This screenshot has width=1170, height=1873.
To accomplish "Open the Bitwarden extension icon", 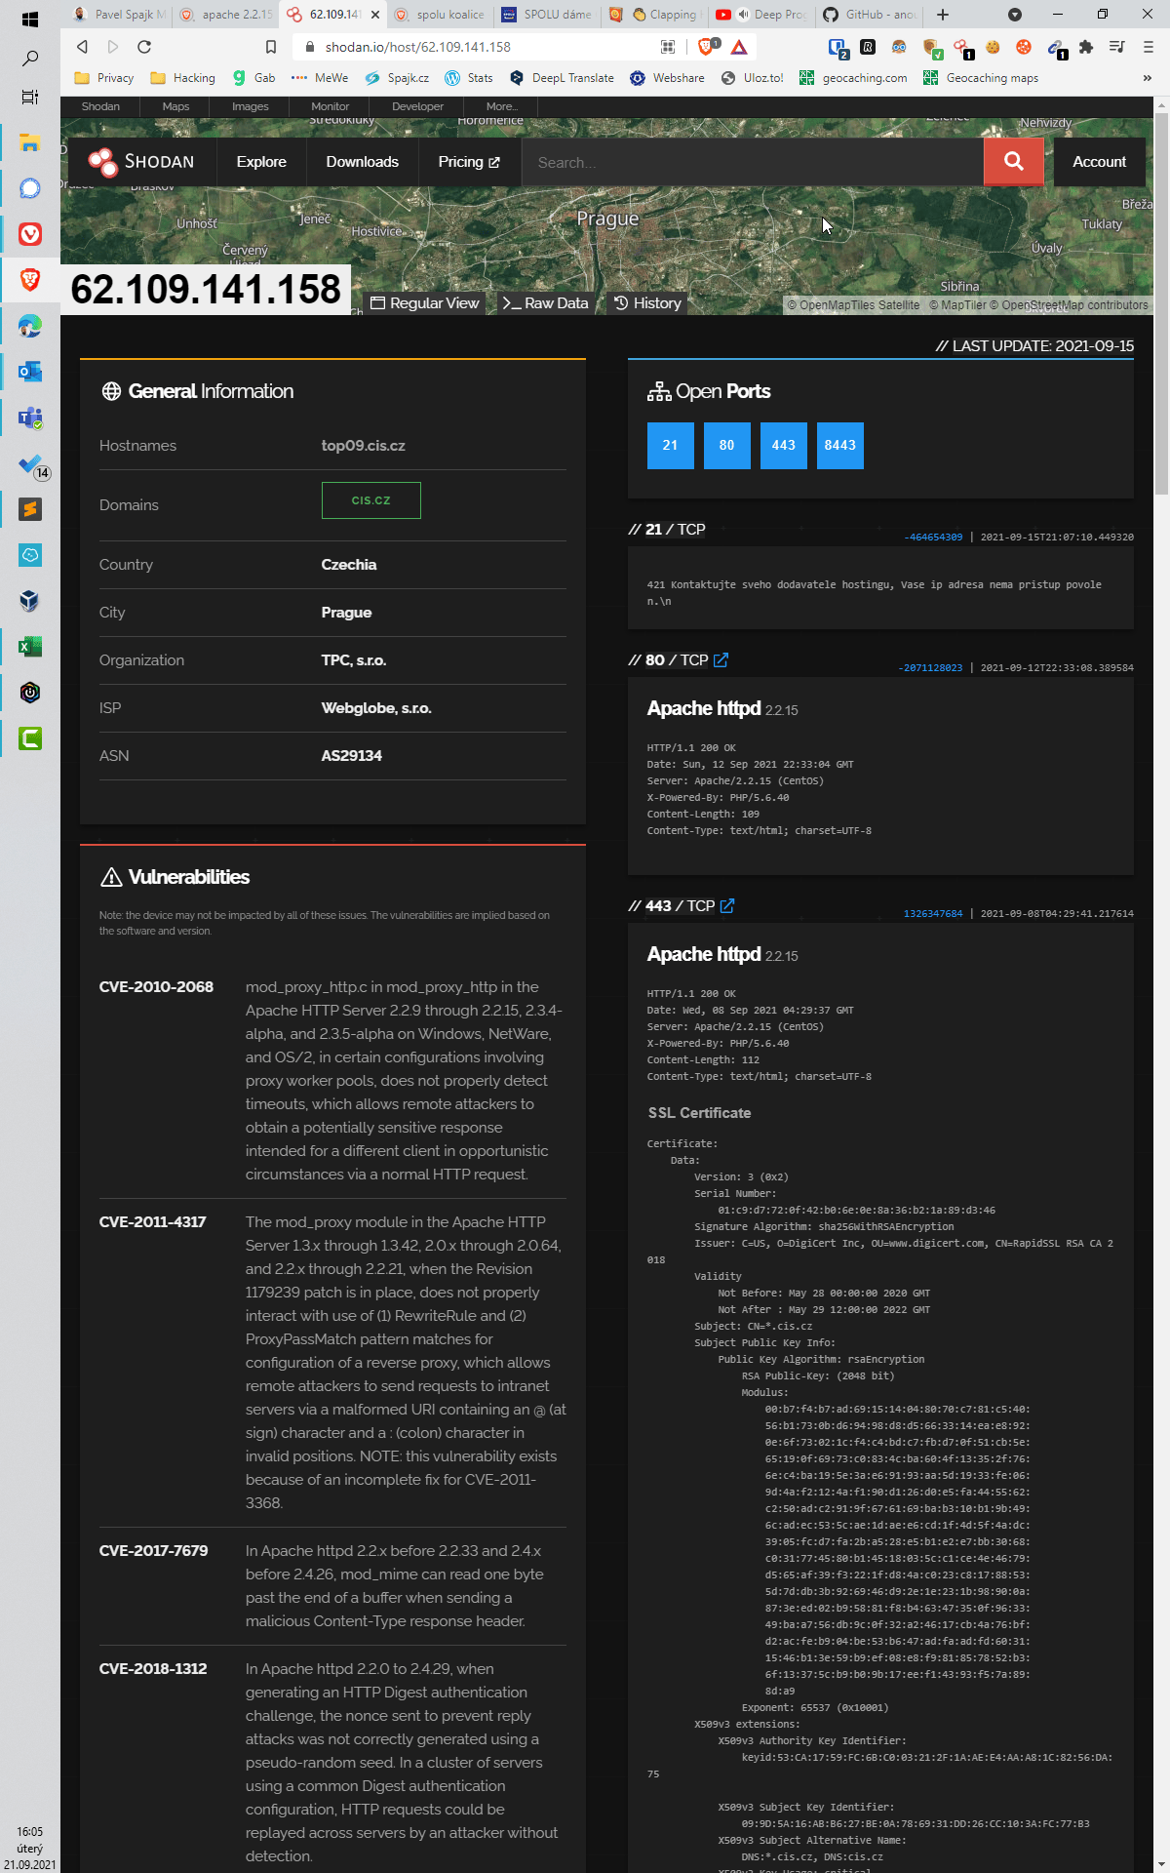I will coord(838,48).
